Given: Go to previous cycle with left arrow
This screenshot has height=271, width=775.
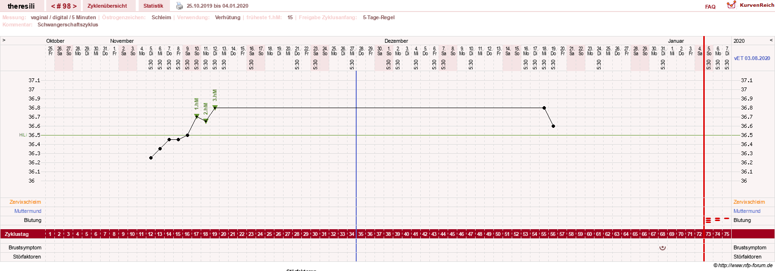Looking at the screenshot, I should pos(53,6).
